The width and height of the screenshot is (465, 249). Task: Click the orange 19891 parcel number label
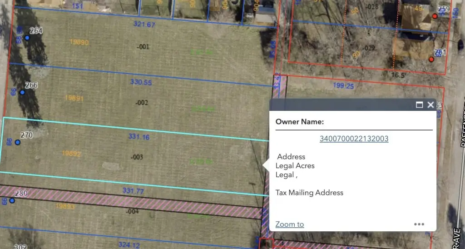pyautogui.click(x=74, y=98)
